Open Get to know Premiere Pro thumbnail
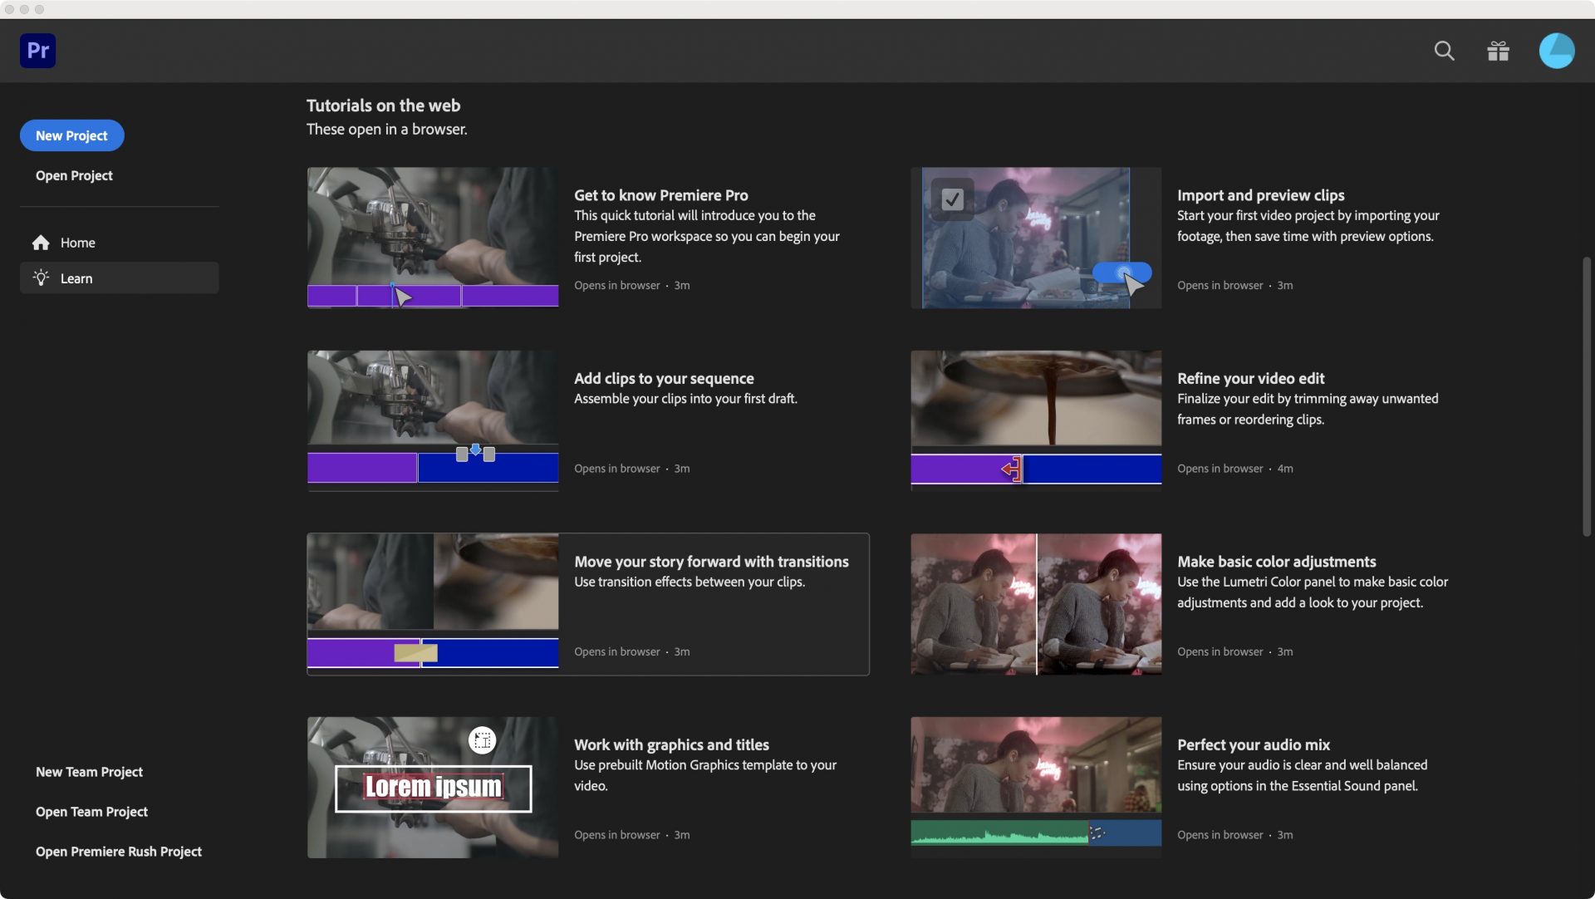Screen dimensions: 1595x899 click(x=433, y=238)
